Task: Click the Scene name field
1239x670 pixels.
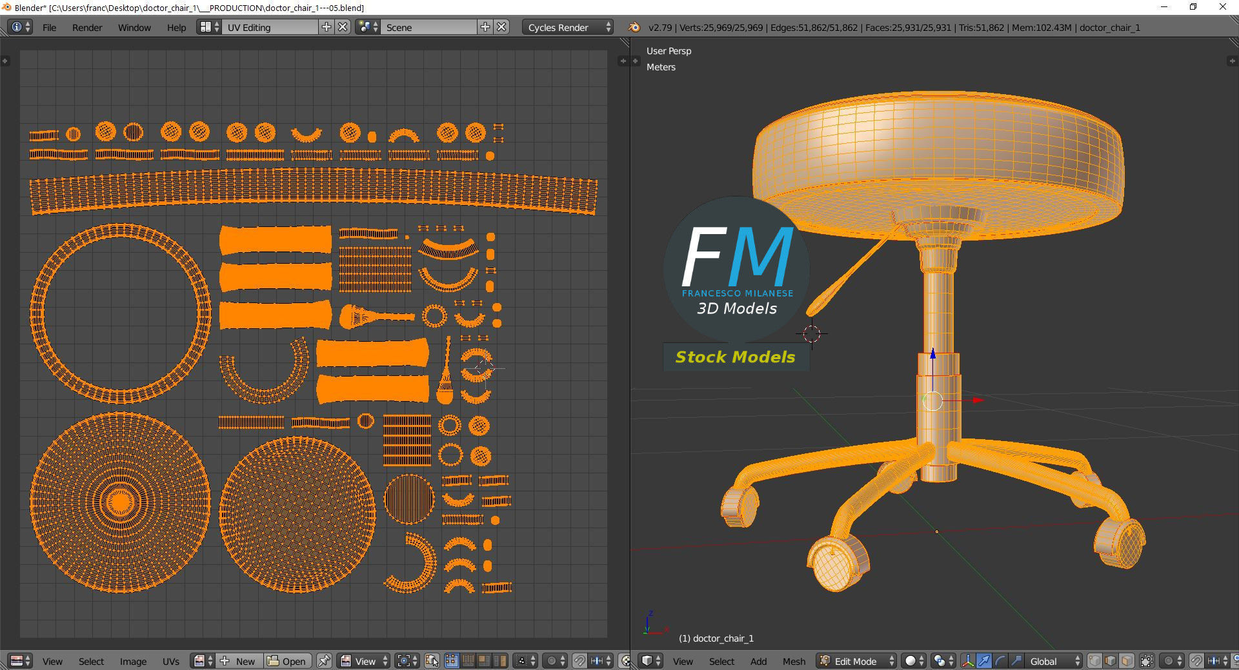Action: coord(429,27)
